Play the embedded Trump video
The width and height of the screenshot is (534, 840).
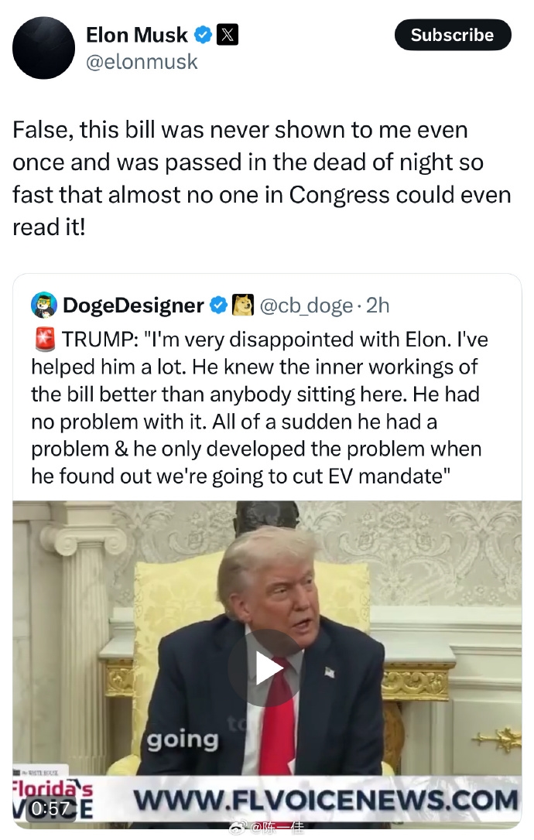point(267,668)
